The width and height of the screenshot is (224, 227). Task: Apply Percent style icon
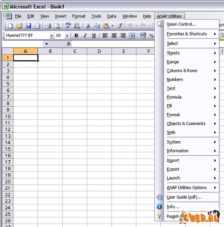point(152,35)
